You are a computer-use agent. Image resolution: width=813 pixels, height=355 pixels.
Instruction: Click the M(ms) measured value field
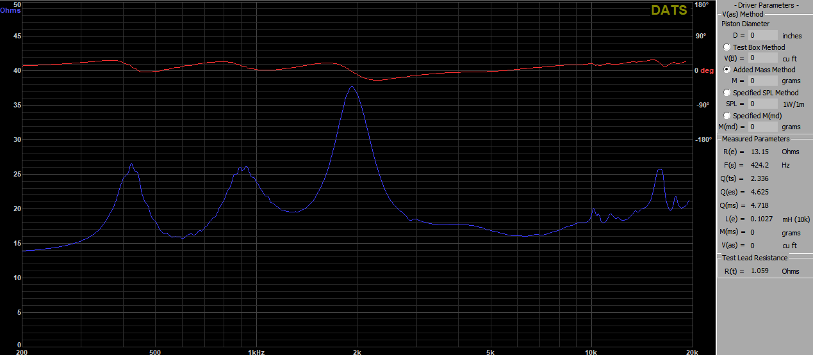click(x=752, y=232)
